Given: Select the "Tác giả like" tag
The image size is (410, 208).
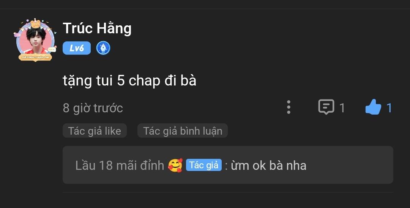Looking at the screenshot, I should click(95, 131).
